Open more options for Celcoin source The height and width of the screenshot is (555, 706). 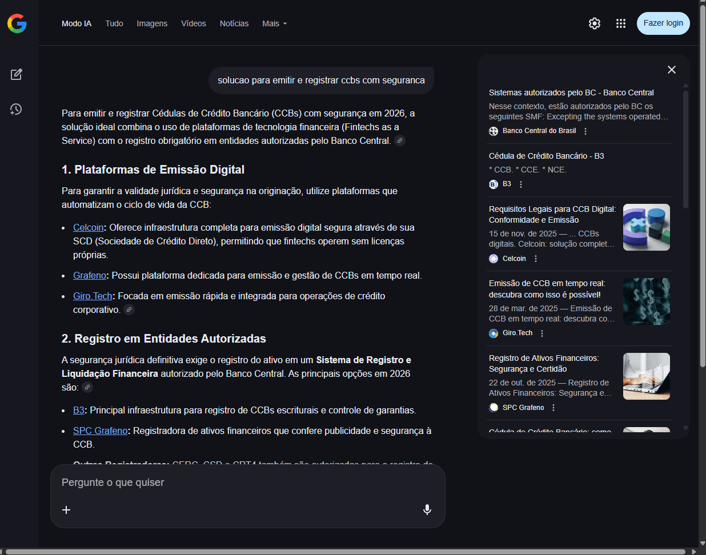[536, 259]
